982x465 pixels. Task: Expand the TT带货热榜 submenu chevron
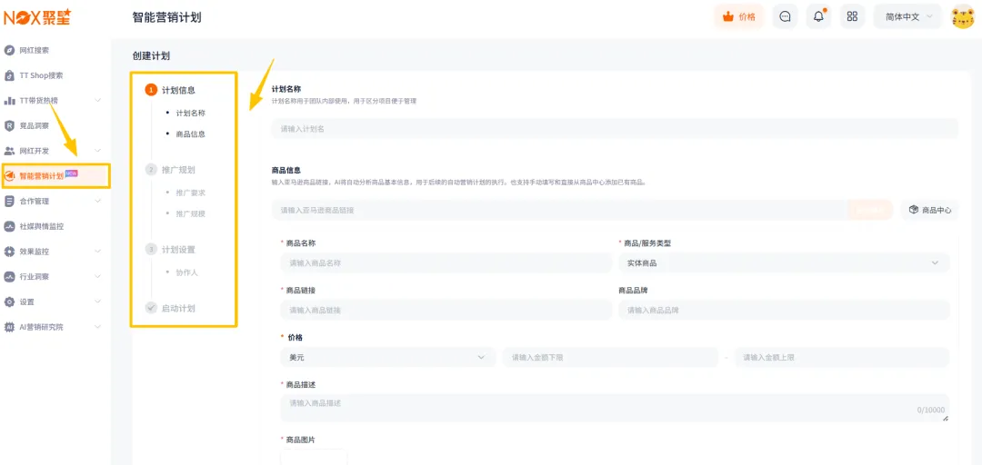[x=97, y=101]
